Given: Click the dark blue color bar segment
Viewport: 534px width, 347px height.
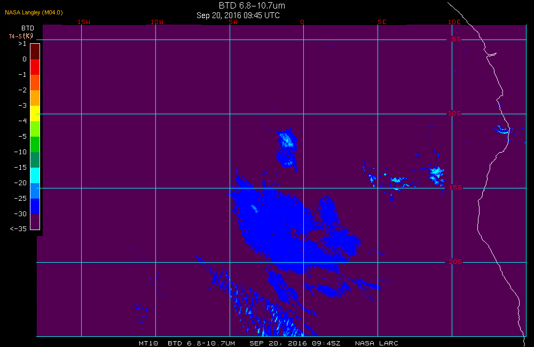Looking at the screenshot, I should coord(35,207).
